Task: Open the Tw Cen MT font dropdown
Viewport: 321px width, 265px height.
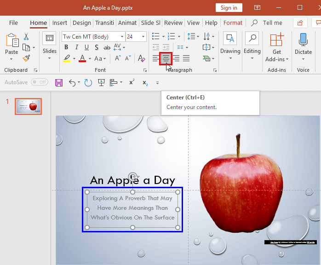Action: pyautogui.click(x=122, y=37)
